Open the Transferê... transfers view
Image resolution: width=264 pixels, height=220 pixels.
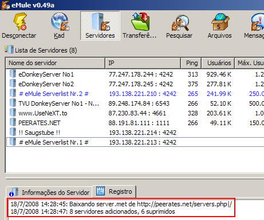(x=140, y=26)
